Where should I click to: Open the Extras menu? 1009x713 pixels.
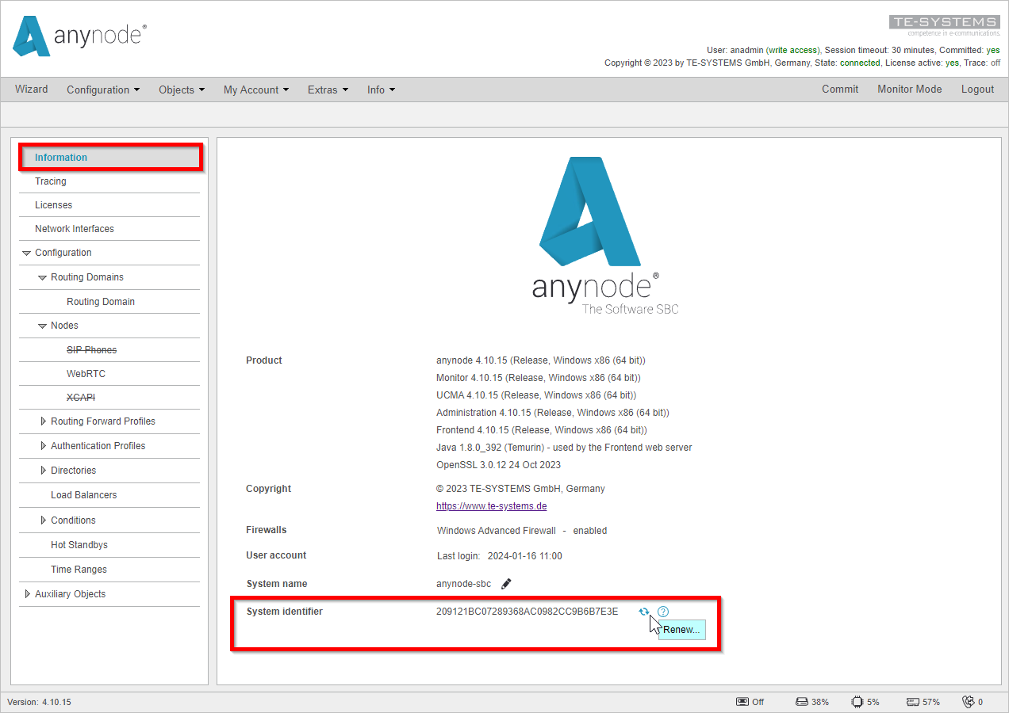[327, 90]
